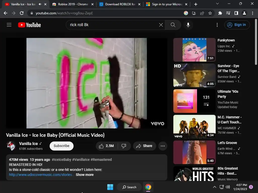Viewport: 258px width, 193px height.
Task: Dislike the video with thumbs down
Action: pyautogui.click(x=124, y=146)
